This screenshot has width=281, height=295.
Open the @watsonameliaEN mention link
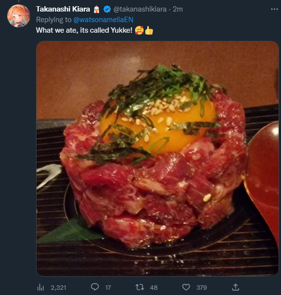point(103,20)
